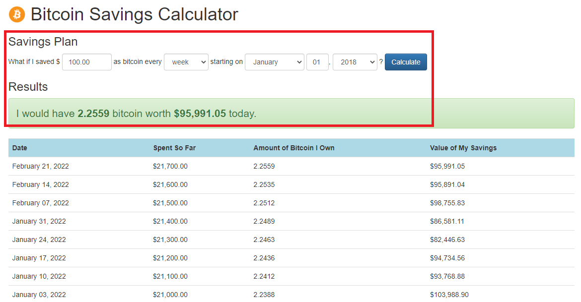Click the $21,600.00 spent cell

coord(170,184)
